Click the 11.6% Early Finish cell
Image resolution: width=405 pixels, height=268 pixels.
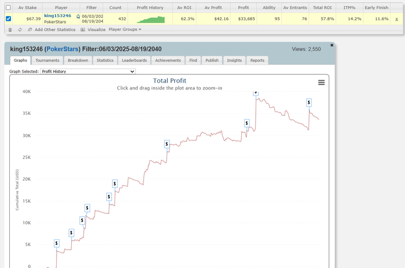click(377, 19)
